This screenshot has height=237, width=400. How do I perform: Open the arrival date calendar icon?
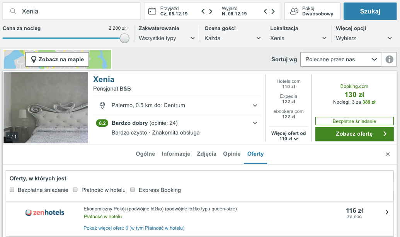tap(152, 11)
